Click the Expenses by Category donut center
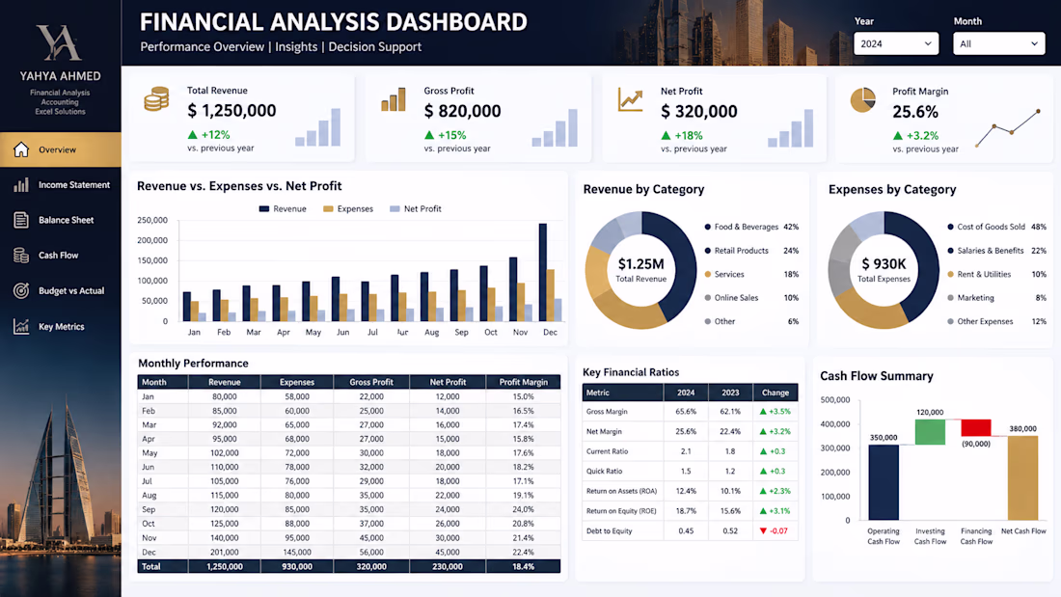 point(884,269)
